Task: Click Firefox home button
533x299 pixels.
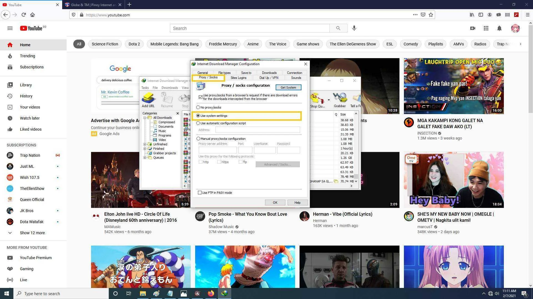Action: [x=32, y=15]
